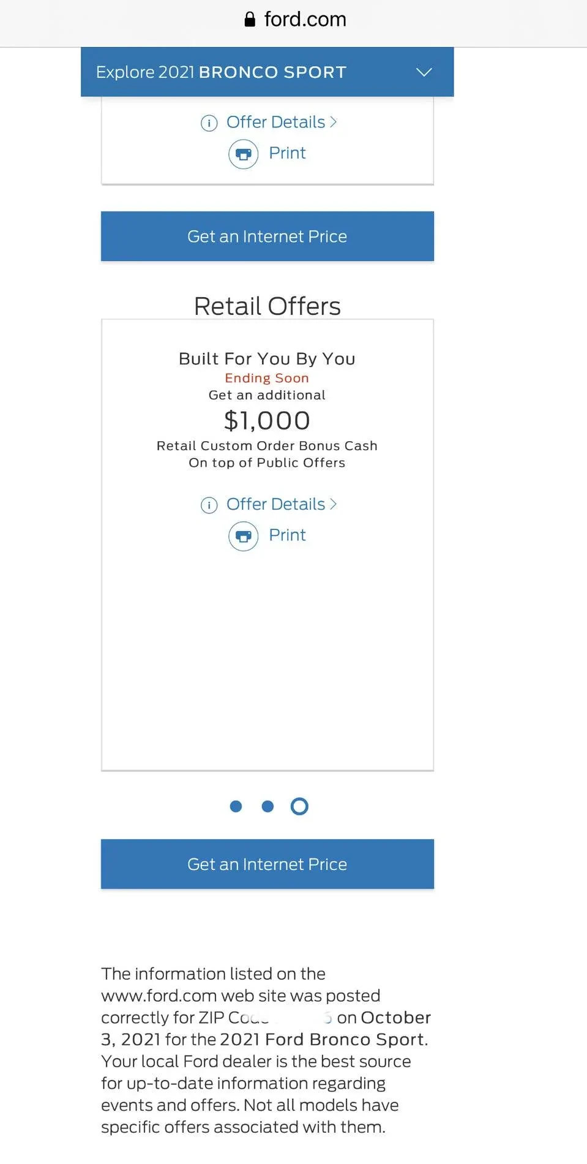Open Offer Details for the $1,000 Bonus Cash
Viewport: 587px width, 1164px height.
(275, 504)
